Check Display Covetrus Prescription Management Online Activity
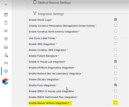129x107 pixels. click(115, 25)
